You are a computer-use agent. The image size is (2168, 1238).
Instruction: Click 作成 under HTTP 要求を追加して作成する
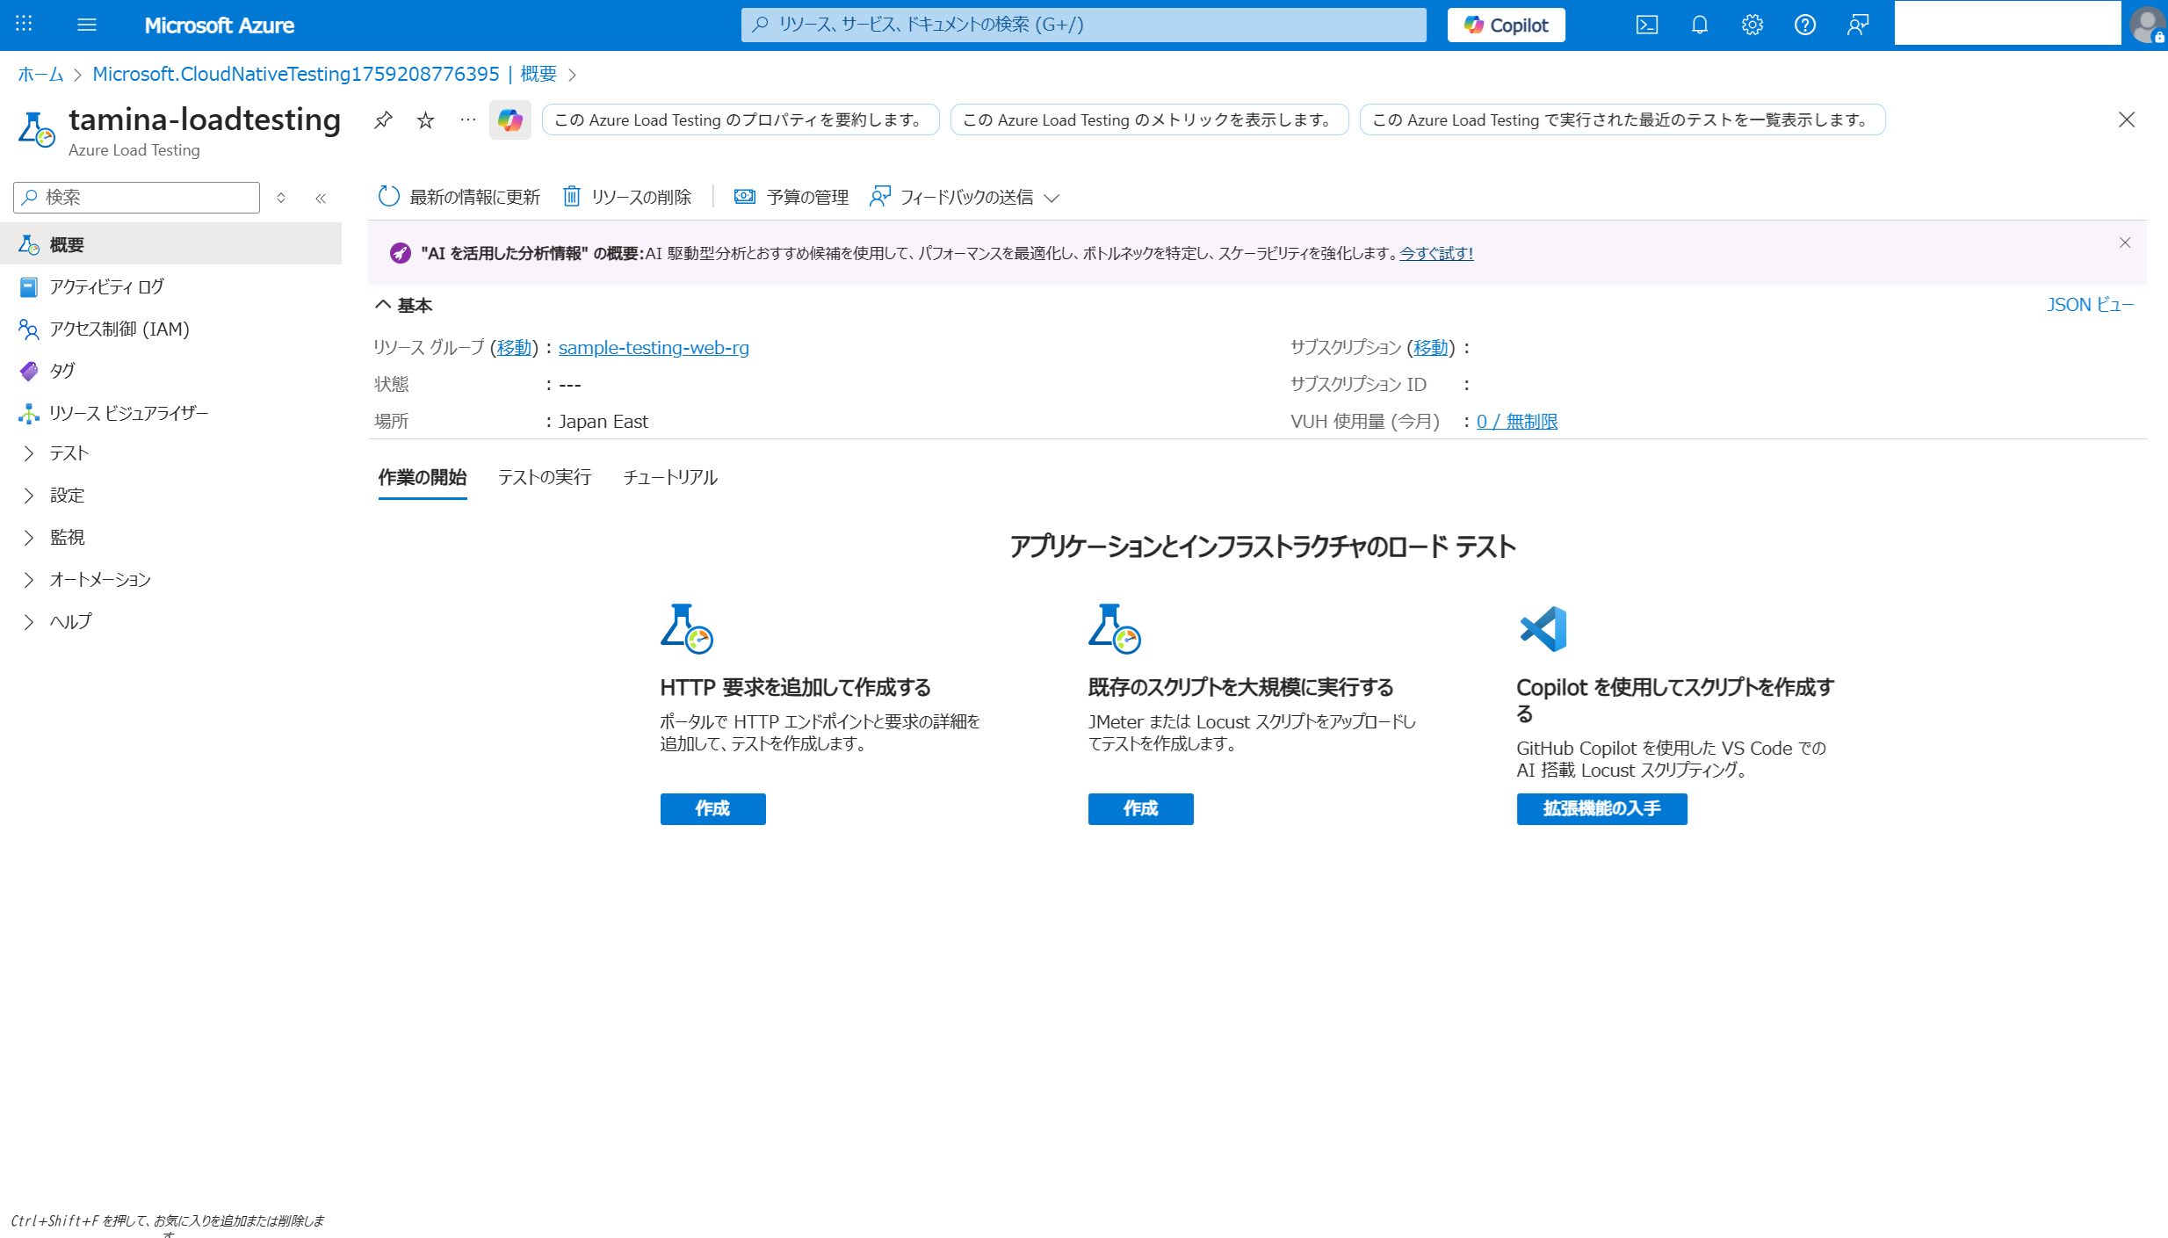(712, 808)
